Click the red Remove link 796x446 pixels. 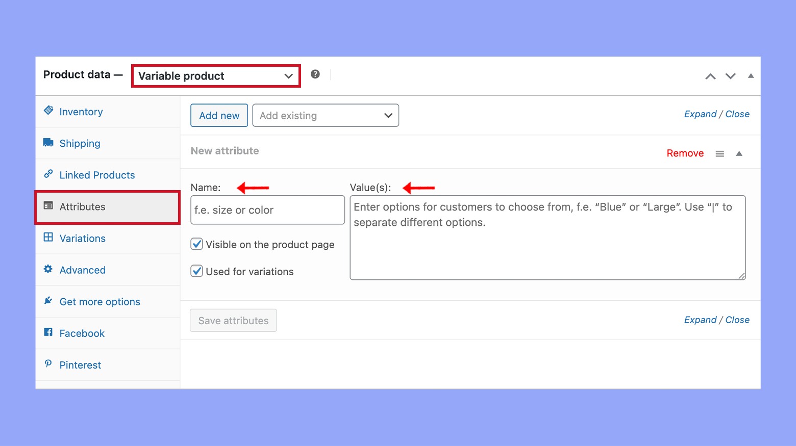click(x=685, y=153)
